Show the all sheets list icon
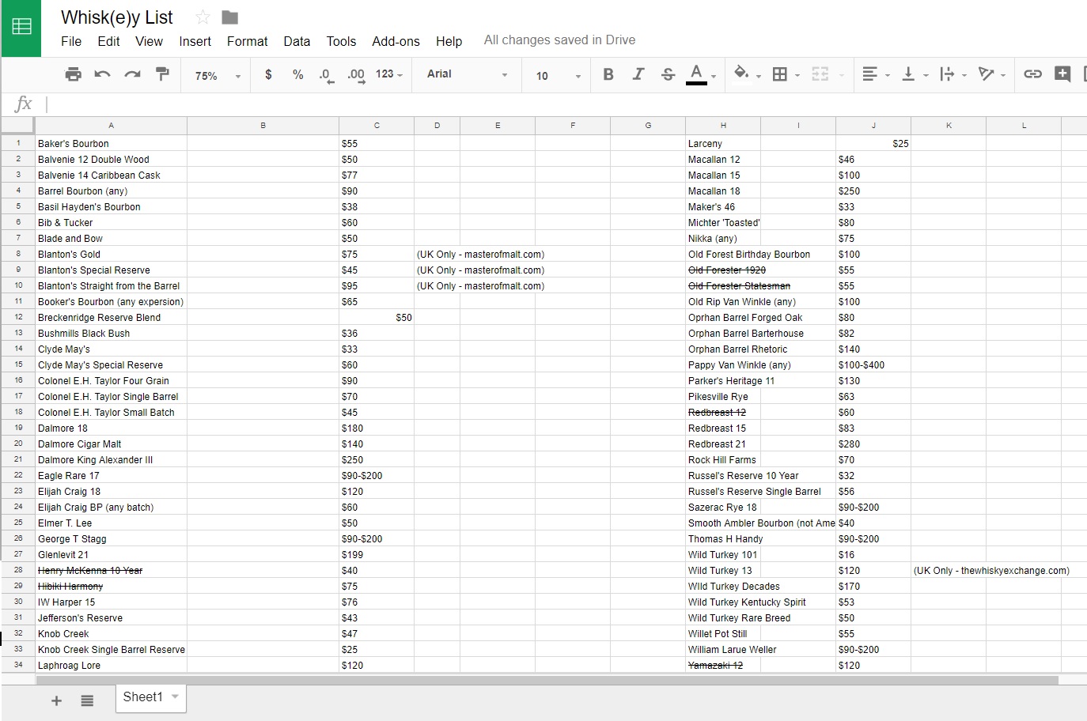The height and width of the screenshot is (721, 1087). coord(87,700)
